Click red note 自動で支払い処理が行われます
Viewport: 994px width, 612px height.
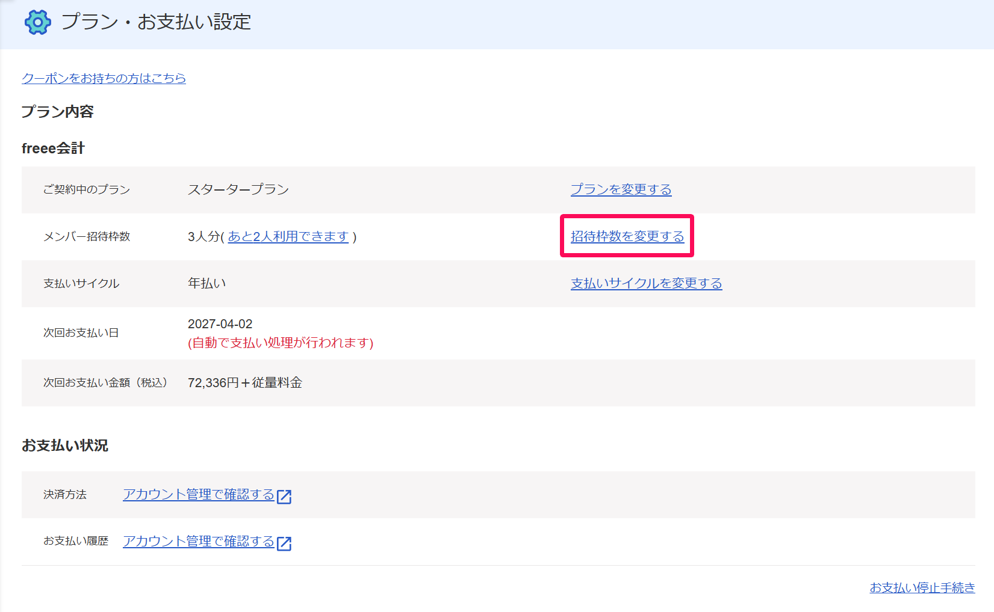click(281, 343)
